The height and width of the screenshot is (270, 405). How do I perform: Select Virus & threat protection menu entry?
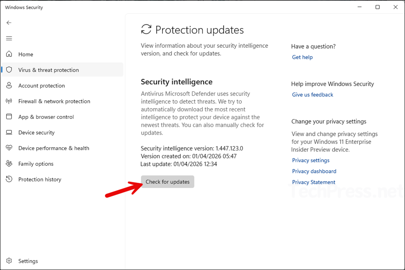click(47, 69)
